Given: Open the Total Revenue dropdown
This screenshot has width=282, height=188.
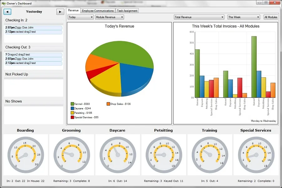Looking at the screenshot, I should tap(199, 17).
